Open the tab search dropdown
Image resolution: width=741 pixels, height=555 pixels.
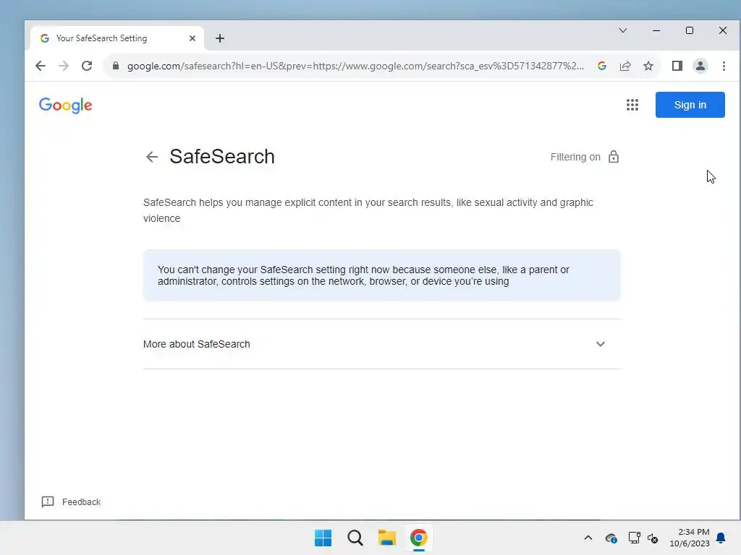623,30
